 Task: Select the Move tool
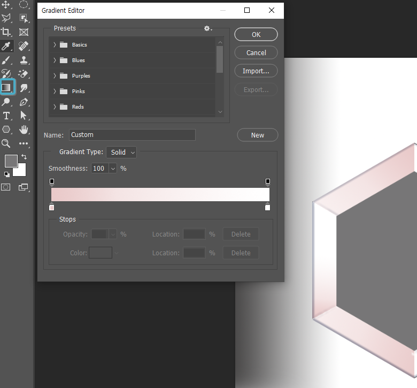pos(6,4)
